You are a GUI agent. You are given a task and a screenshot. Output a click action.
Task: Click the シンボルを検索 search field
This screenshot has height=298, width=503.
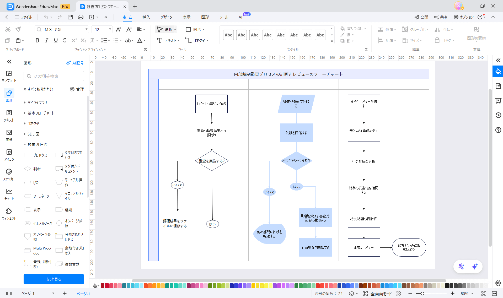53,76
